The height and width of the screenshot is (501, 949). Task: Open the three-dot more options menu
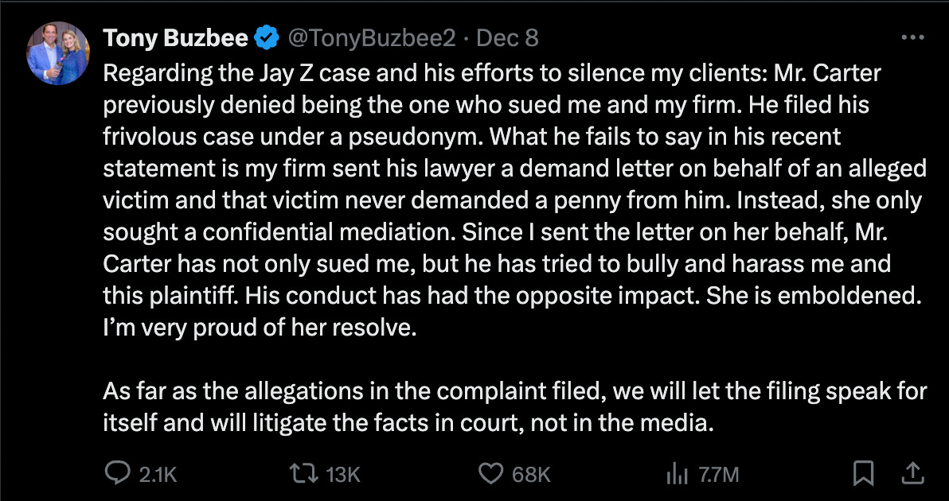pyautogui.click(x=912, y=37)
